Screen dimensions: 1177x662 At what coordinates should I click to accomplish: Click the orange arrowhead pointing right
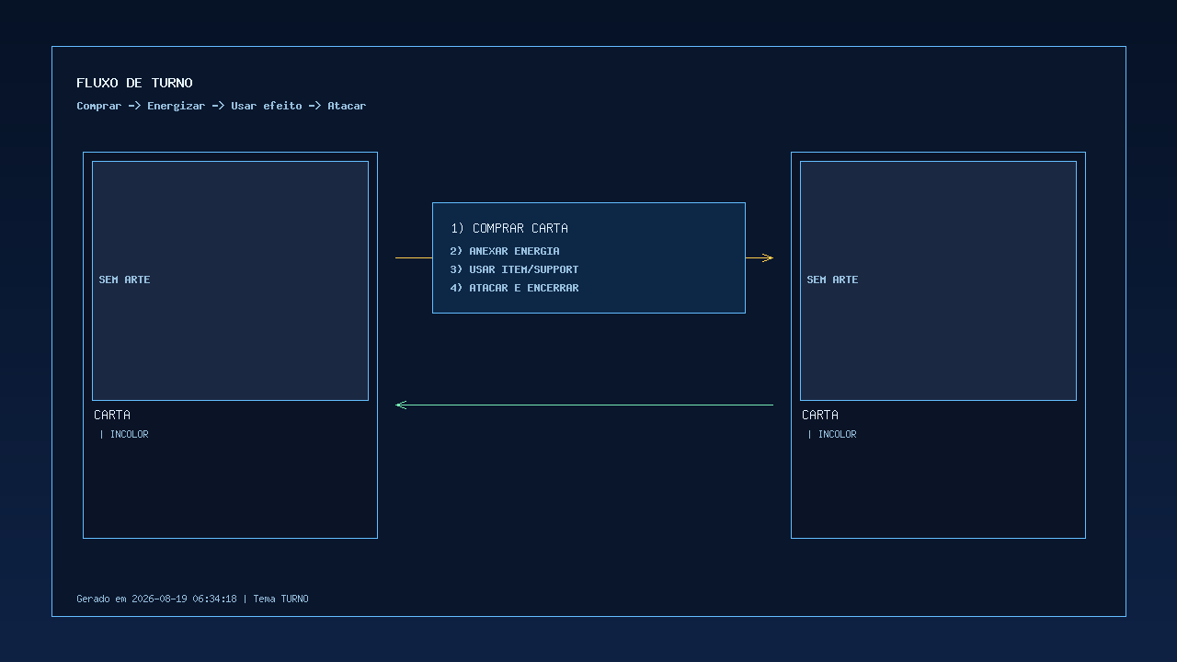coord(768,258)
